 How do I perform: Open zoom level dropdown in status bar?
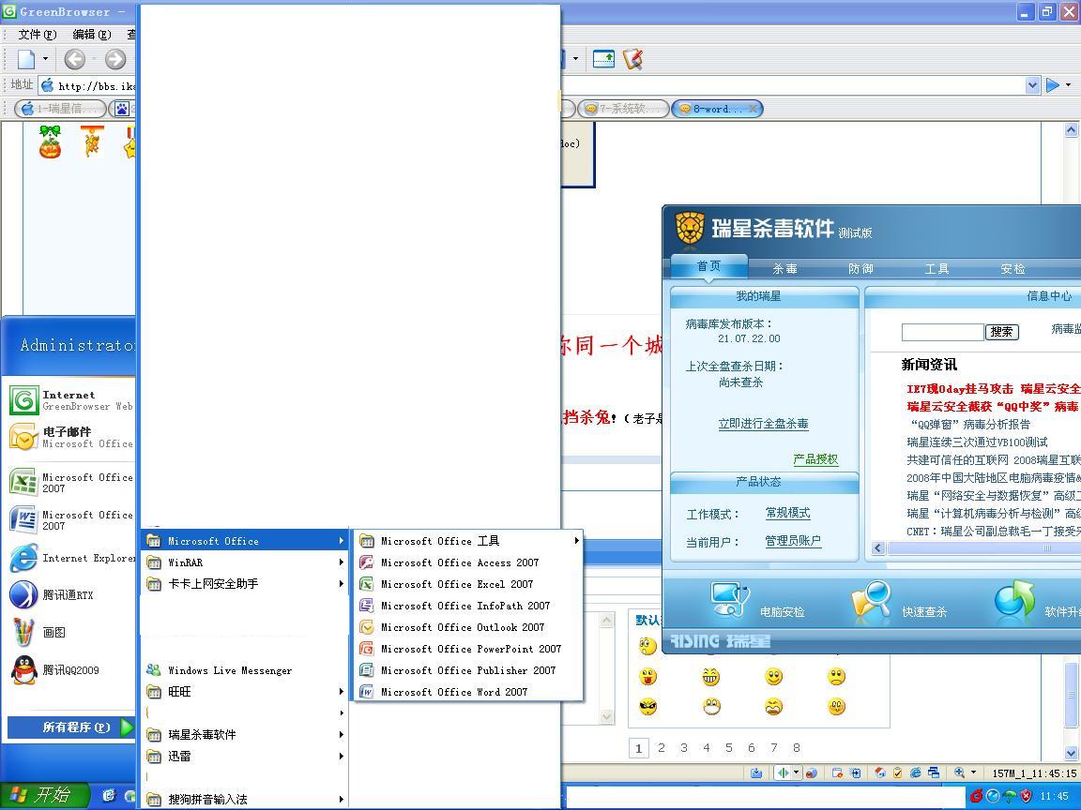[x=973, y=772]
